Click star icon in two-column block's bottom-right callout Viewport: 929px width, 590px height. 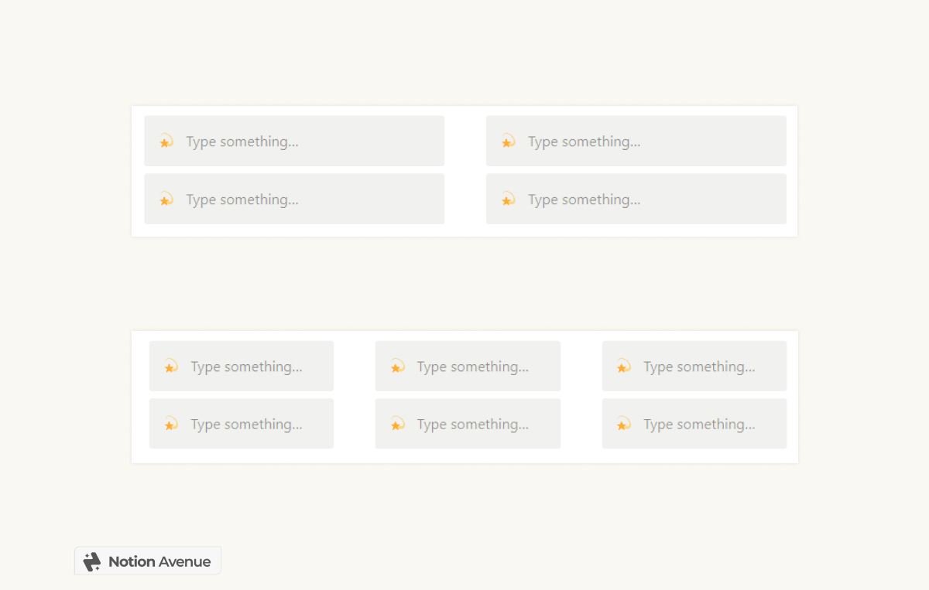coord(508,200)
